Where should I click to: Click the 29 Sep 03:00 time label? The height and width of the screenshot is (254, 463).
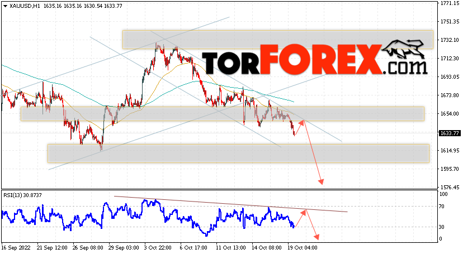point(124,248)
